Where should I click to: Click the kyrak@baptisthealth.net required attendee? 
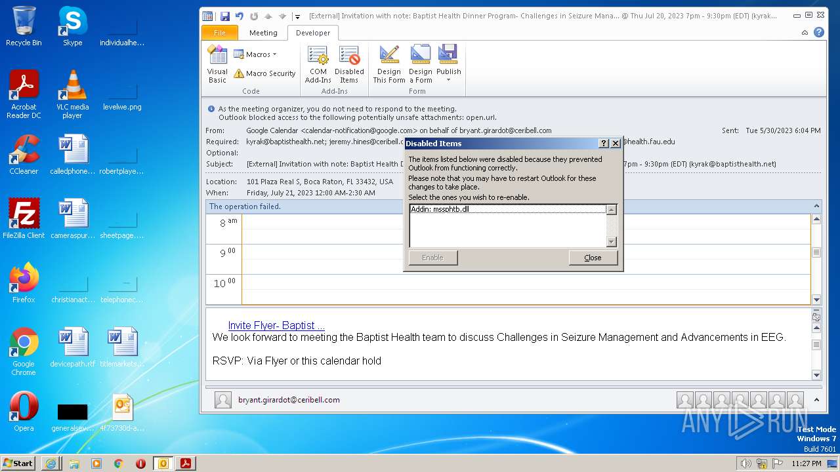tap(285, 142)
